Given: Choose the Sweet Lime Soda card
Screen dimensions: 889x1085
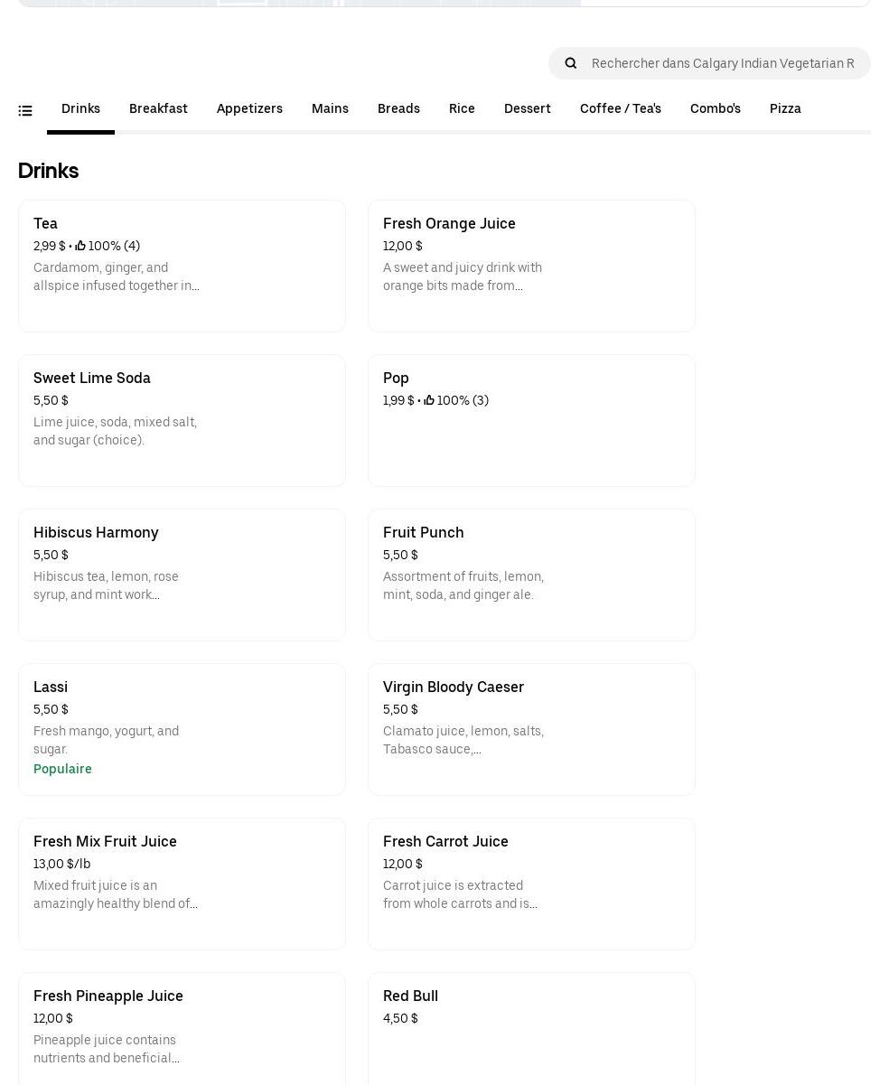Looking at the screenshot, I should 182,420.
